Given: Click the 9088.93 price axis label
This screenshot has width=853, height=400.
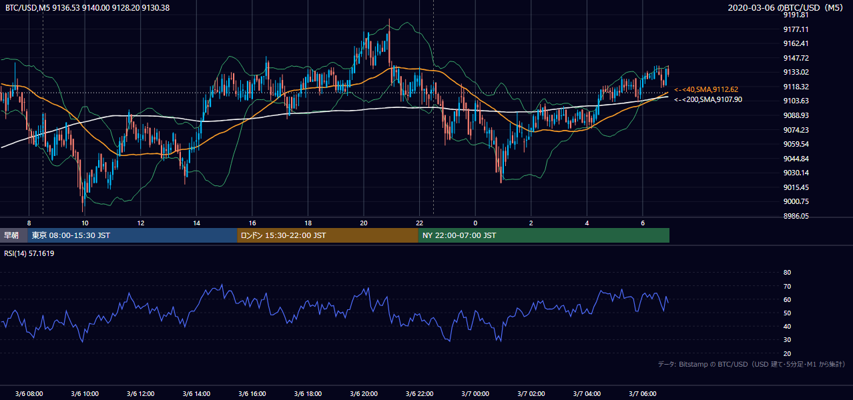Looking at the screenshot, I should pos(796,115).
